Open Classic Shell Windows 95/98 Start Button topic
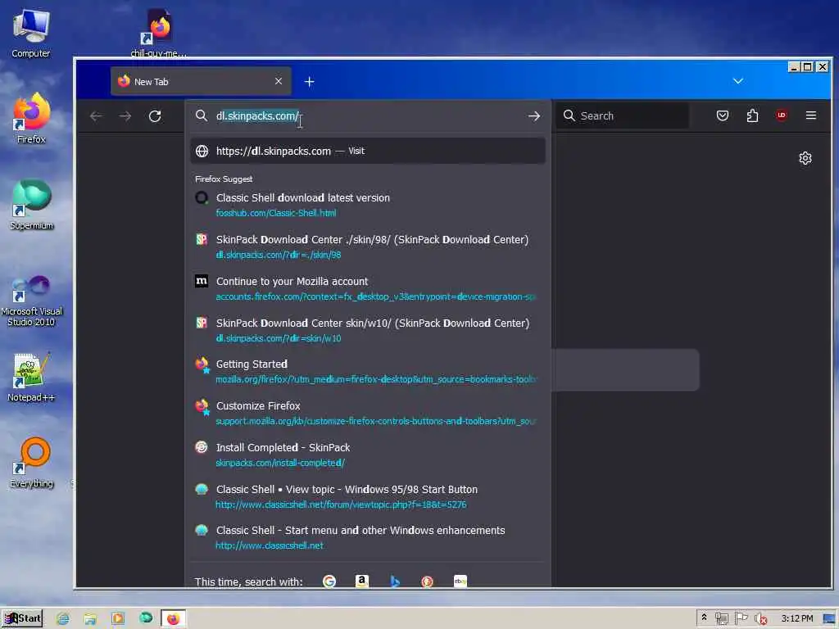The image size is (839, 629). coord(368,496)
